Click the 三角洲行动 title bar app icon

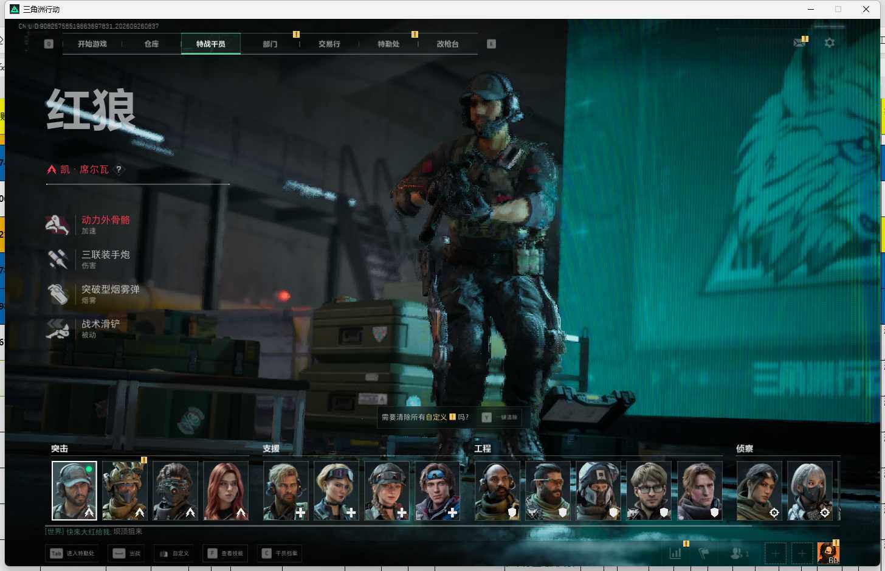15,9
